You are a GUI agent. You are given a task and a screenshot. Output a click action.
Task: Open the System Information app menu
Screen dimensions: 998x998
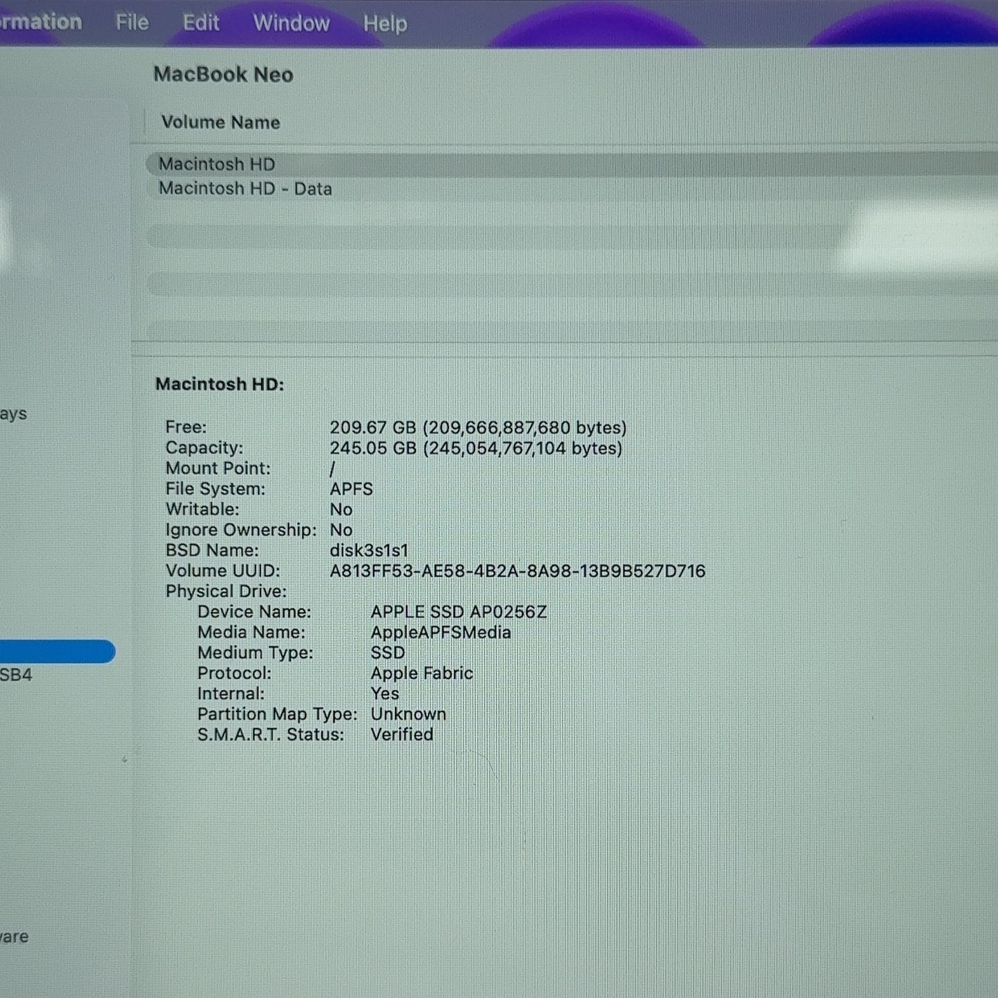(41, 21)
